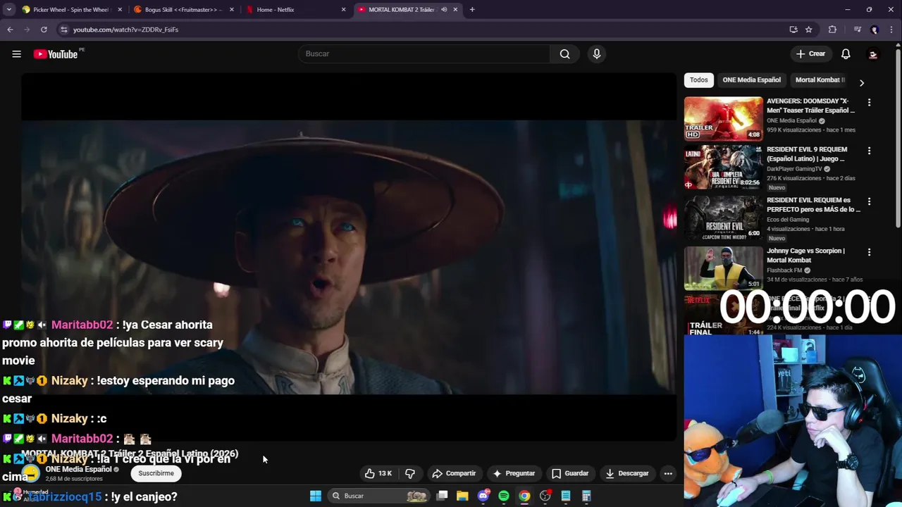Open Chrome three-dot menu
Image resolution: width=902 pixels, height=507 pixels.
tap(891, 30)
